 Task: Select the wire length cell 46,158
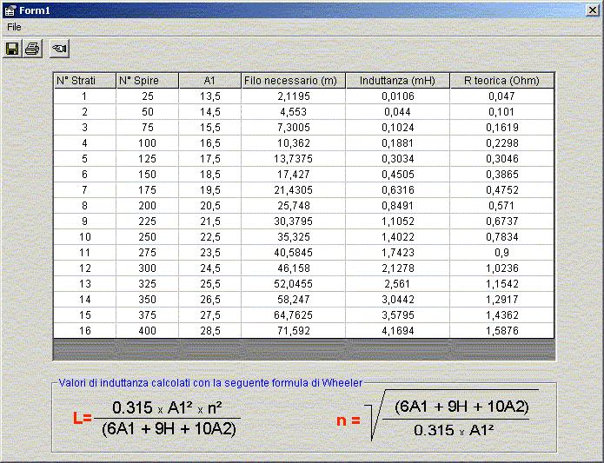[x=294, y=268]
